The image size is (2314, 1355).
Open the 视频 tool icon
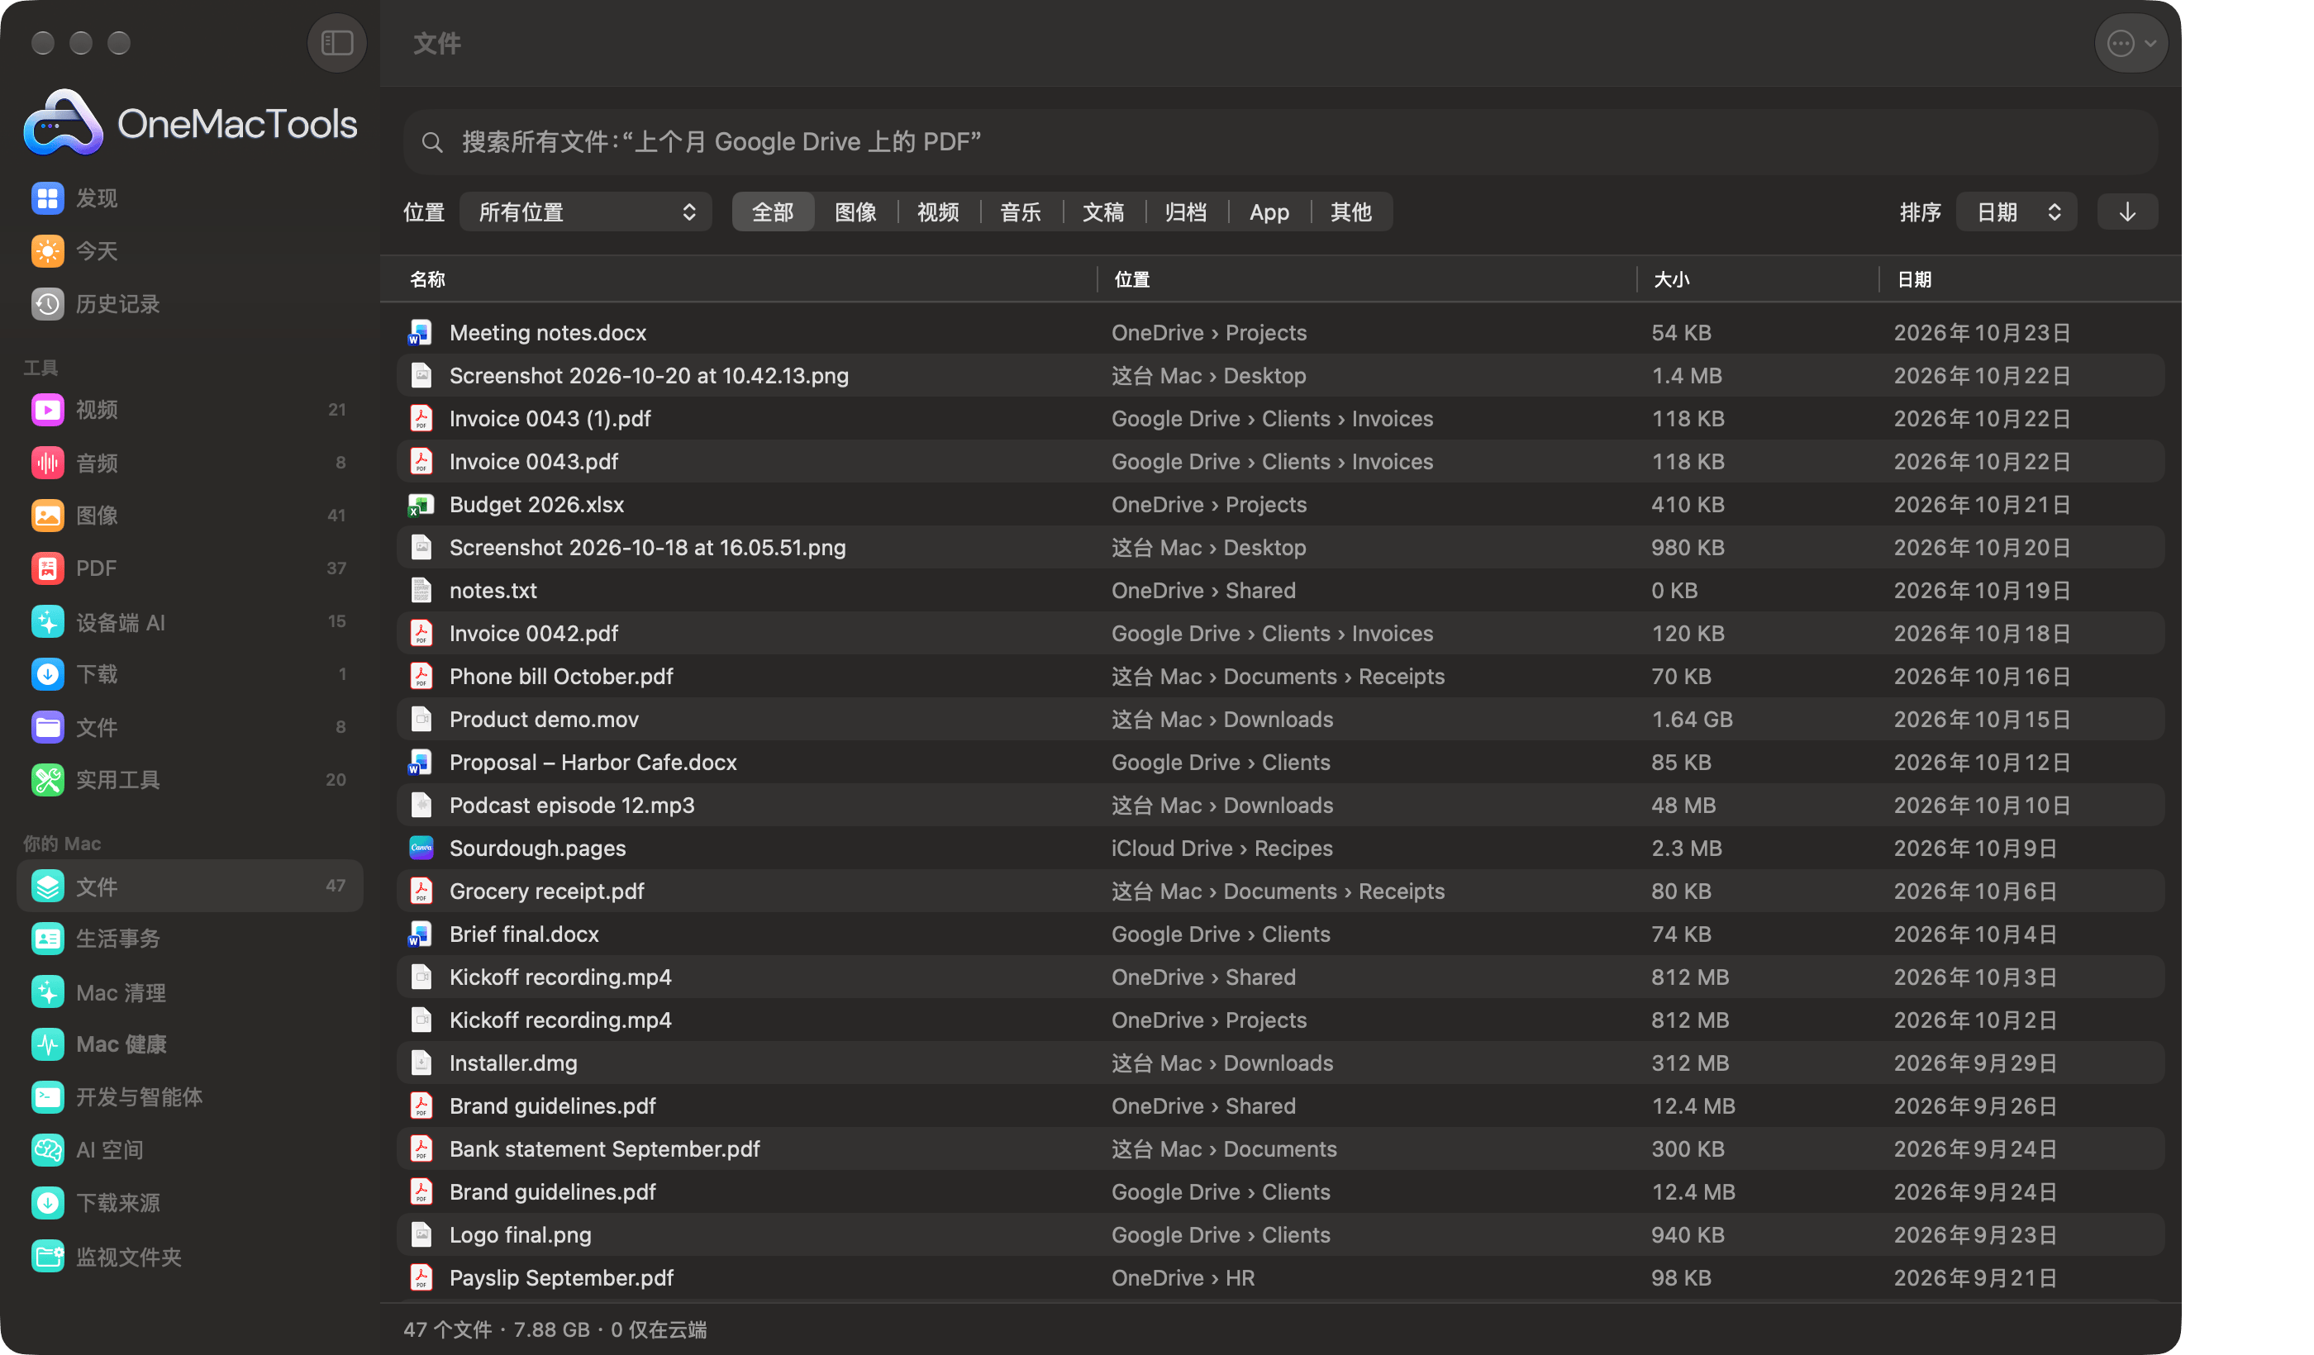[x=48, y=410]
